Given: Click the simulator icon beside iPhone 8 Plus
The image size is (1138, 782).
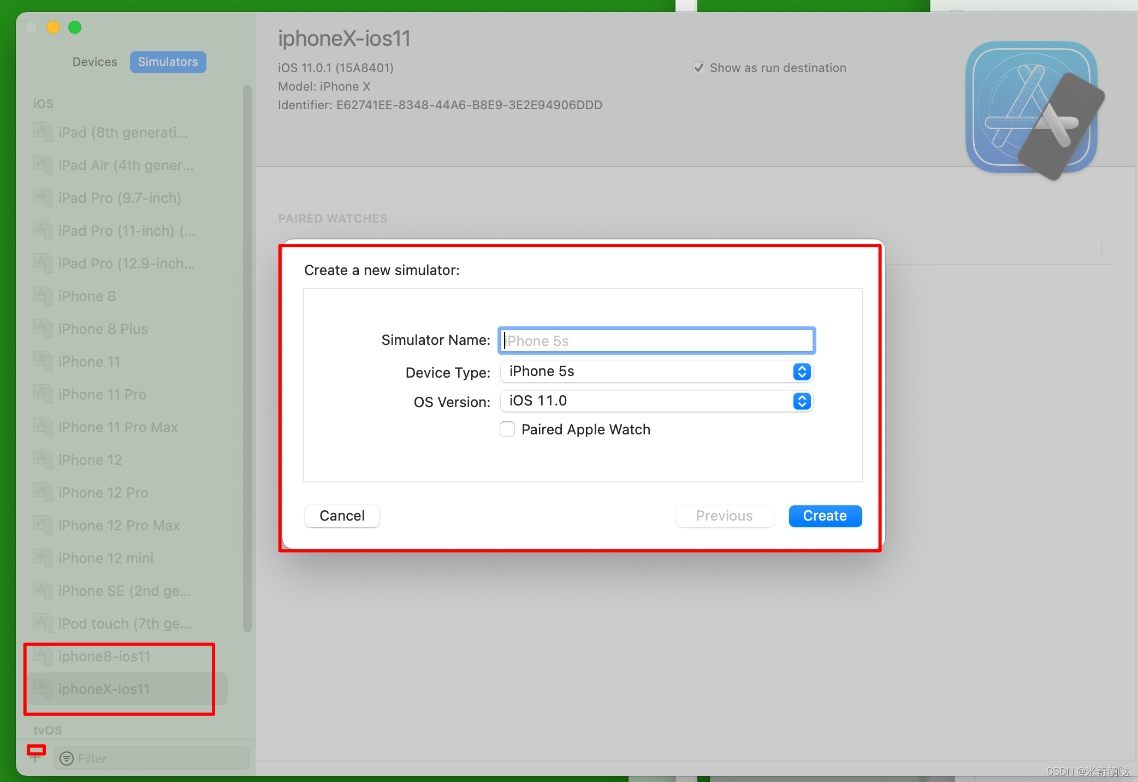Looking at the screenshot, I should click(x=43, y=329).
